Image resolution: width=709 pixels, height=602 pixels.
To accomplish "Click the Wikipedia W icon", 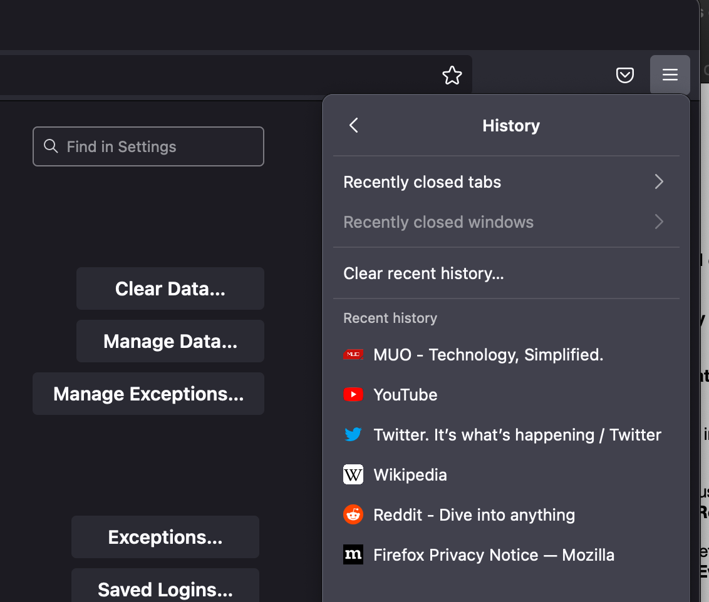I will (x=353, y=475).
